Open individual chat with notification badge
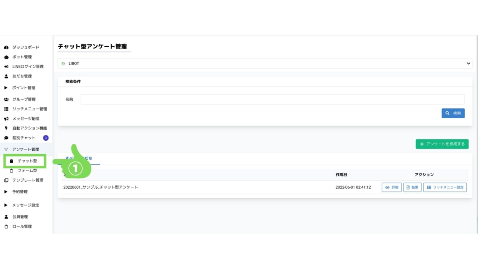Image resolution: width=478 pixels, height=269 pixels. click(x=24, y=138)
